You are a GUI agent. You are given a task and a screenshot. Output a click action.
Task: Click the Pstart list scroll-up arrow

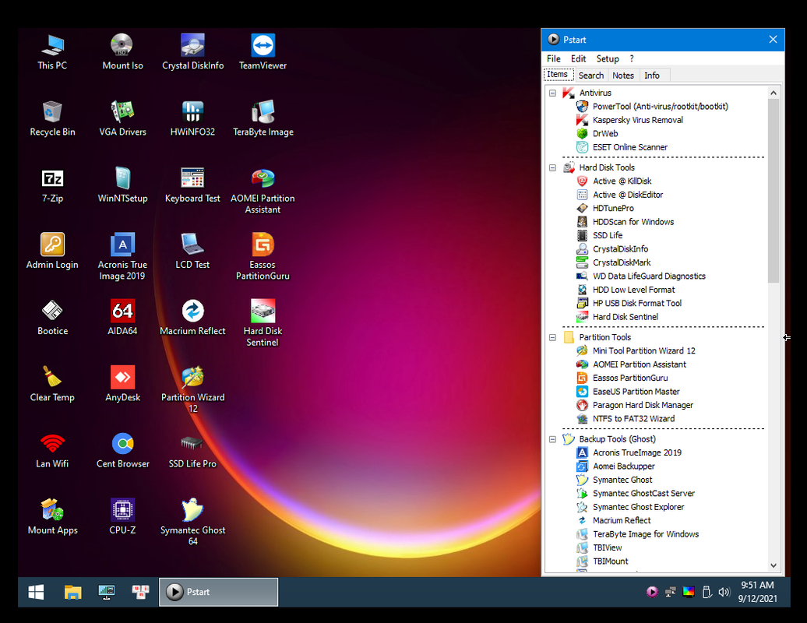(x=773, y=93)
